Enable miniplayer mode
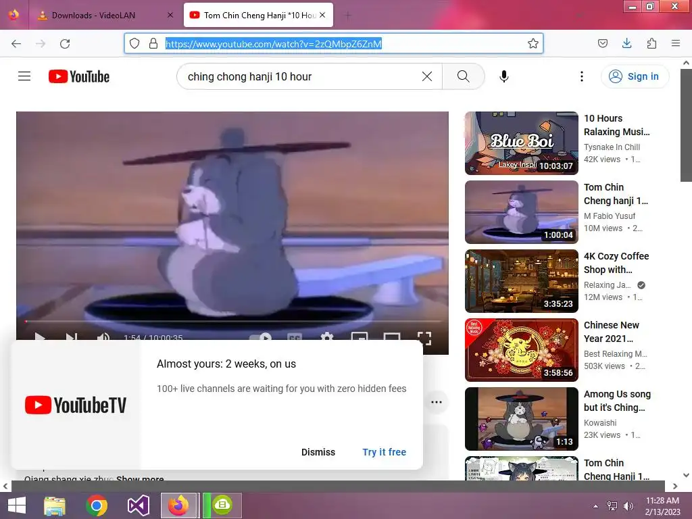Screen dimensions: 692x519 click(360, 338)
